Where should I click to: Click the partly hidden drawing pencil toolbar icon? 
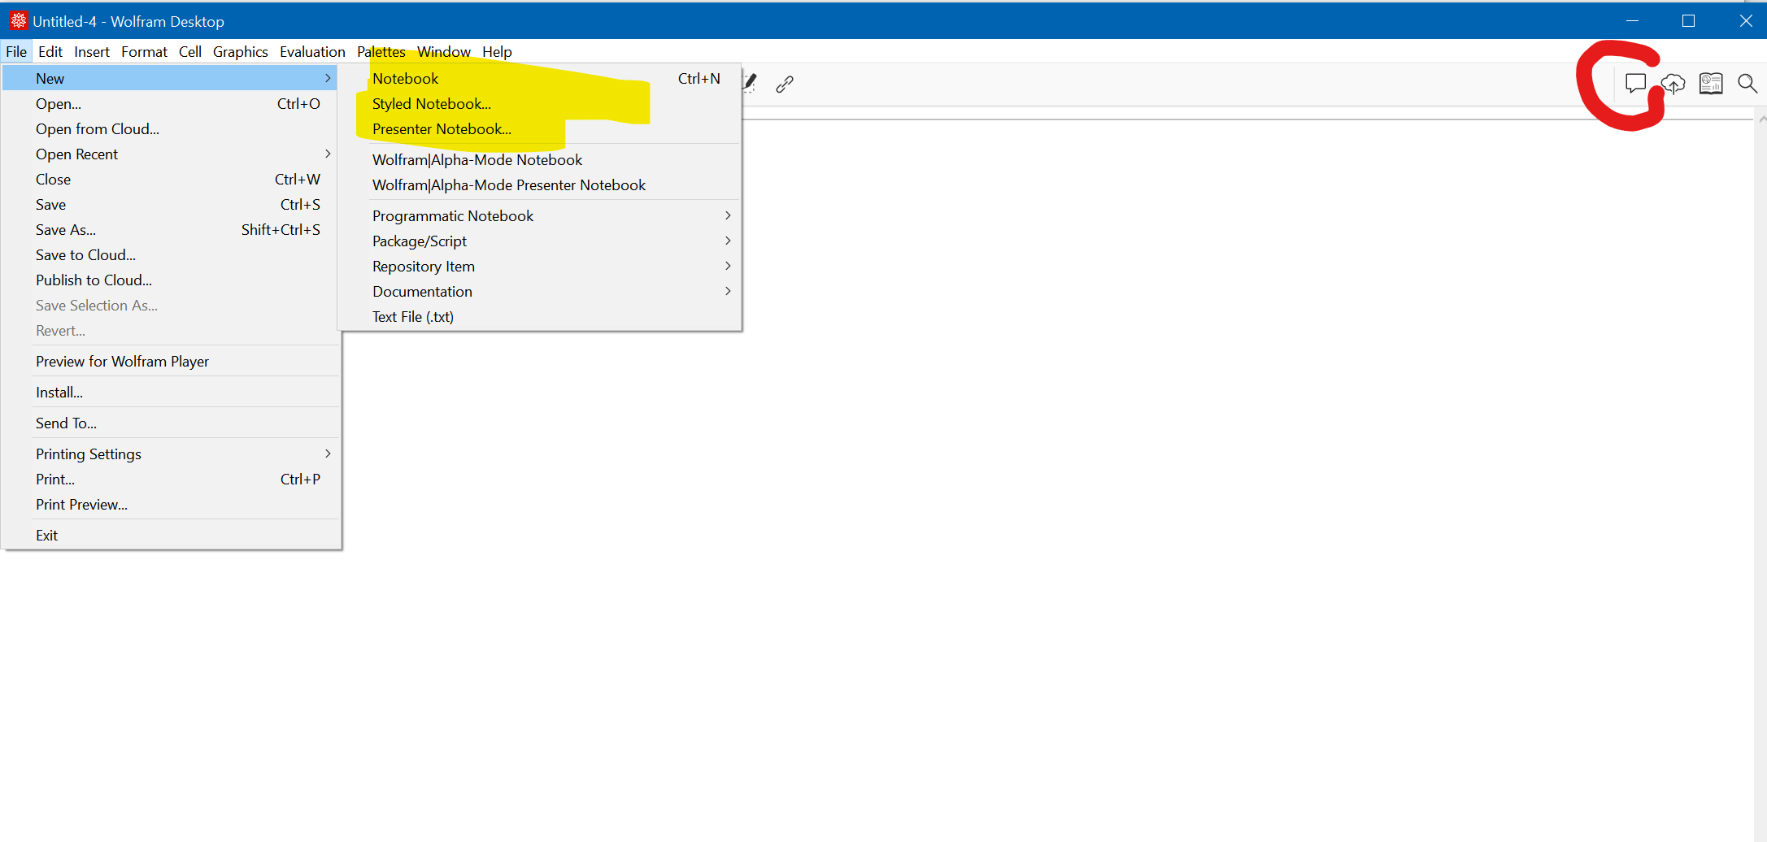tap(750, 83)
